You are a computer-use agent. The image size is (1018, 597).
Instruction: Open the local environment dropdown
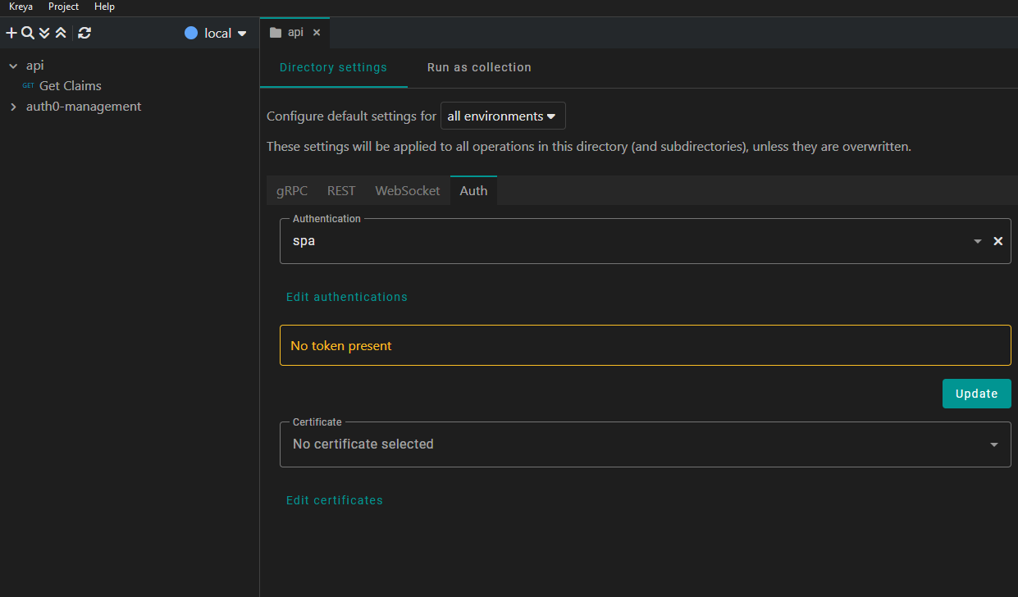point(217,34)
